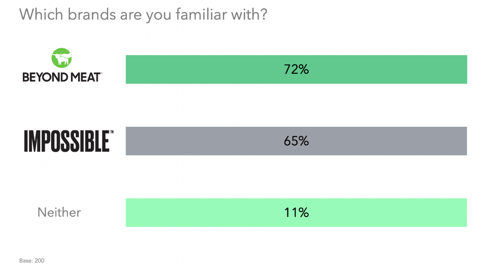This screenshot has width=485, height=271.
Task: Click the Neither category label
Action: [59, 213]
